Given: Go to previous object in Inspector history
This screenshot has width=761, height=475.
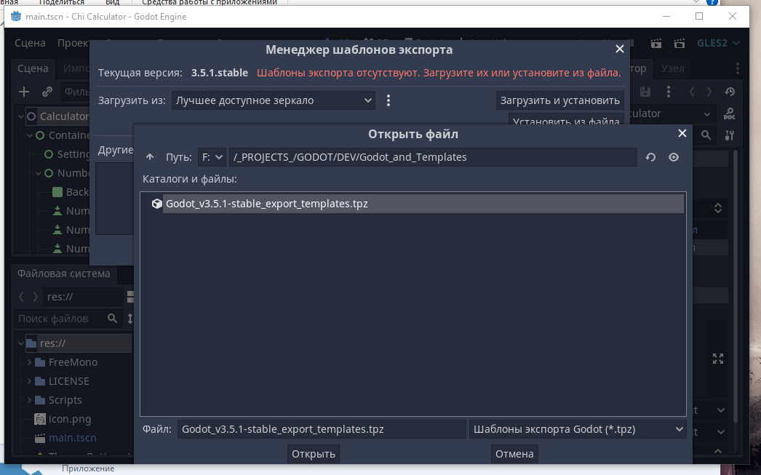Looking at the screenshot, I should pos(692,92).
